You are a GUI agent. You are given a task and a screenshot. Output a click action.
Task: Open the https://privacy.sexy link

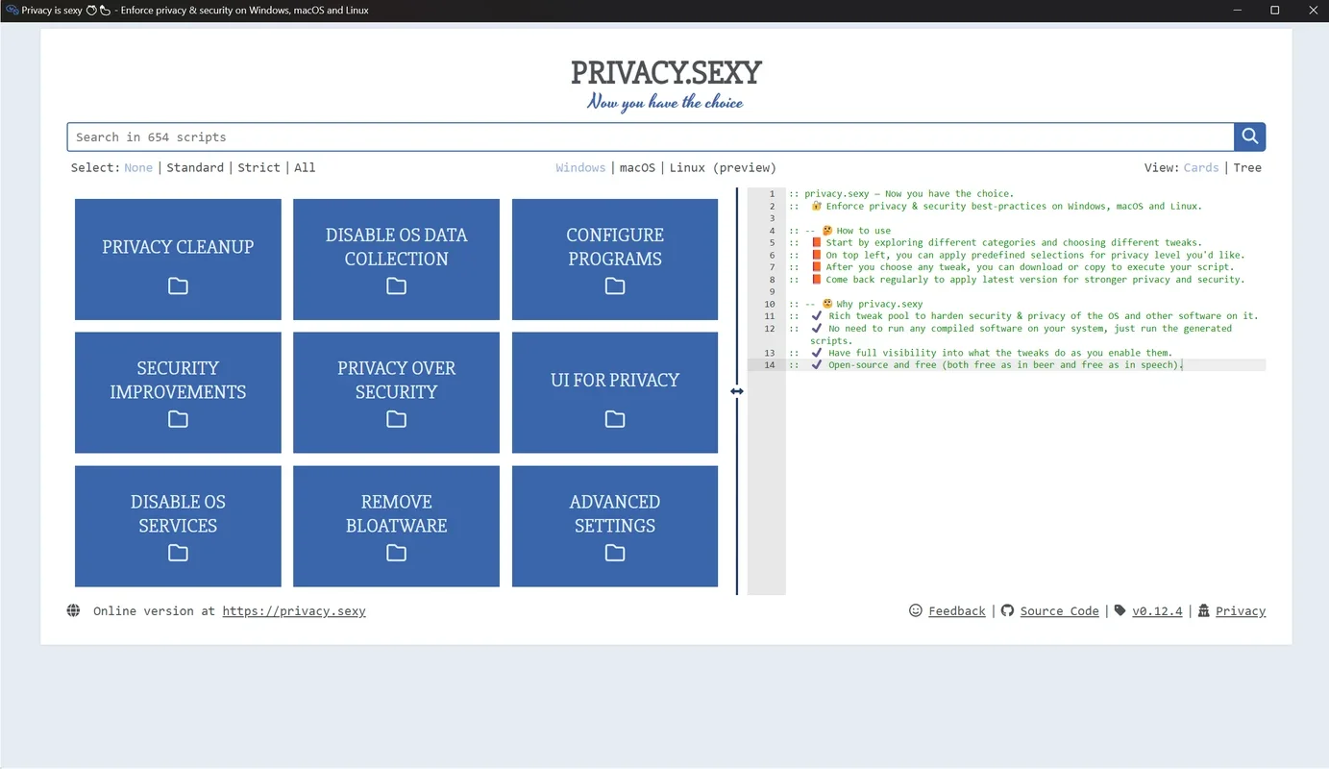[x=294, y=611]
